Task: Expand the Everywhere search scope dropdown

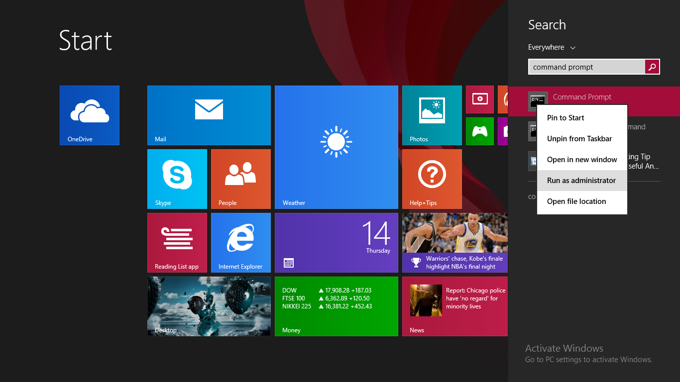Action: 552,47
